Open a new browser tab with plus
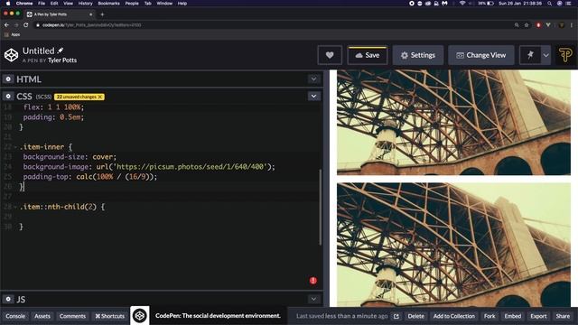578x325 pixels. (102, 14)
